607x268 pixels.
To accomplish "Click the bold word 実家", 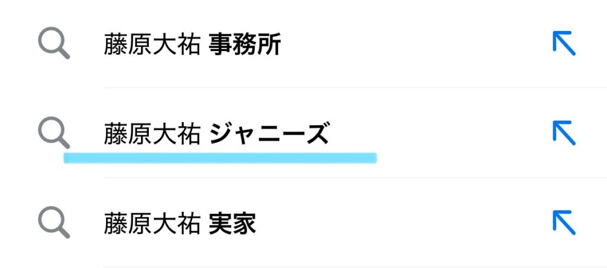I will pos(232,224).
